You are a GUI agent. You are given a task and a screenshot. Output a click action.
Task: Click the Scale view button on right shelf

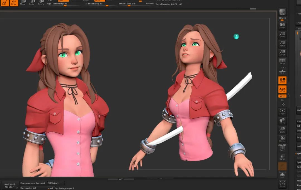282,130
